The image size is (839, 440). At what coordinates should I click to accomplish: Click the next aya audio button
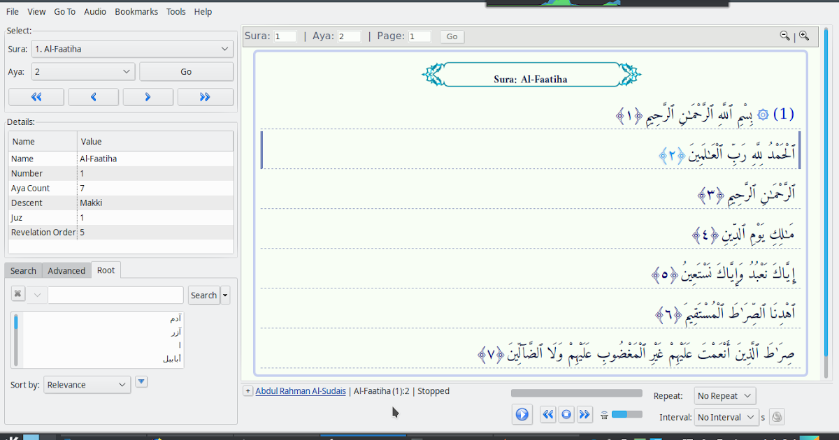point(585,414)
